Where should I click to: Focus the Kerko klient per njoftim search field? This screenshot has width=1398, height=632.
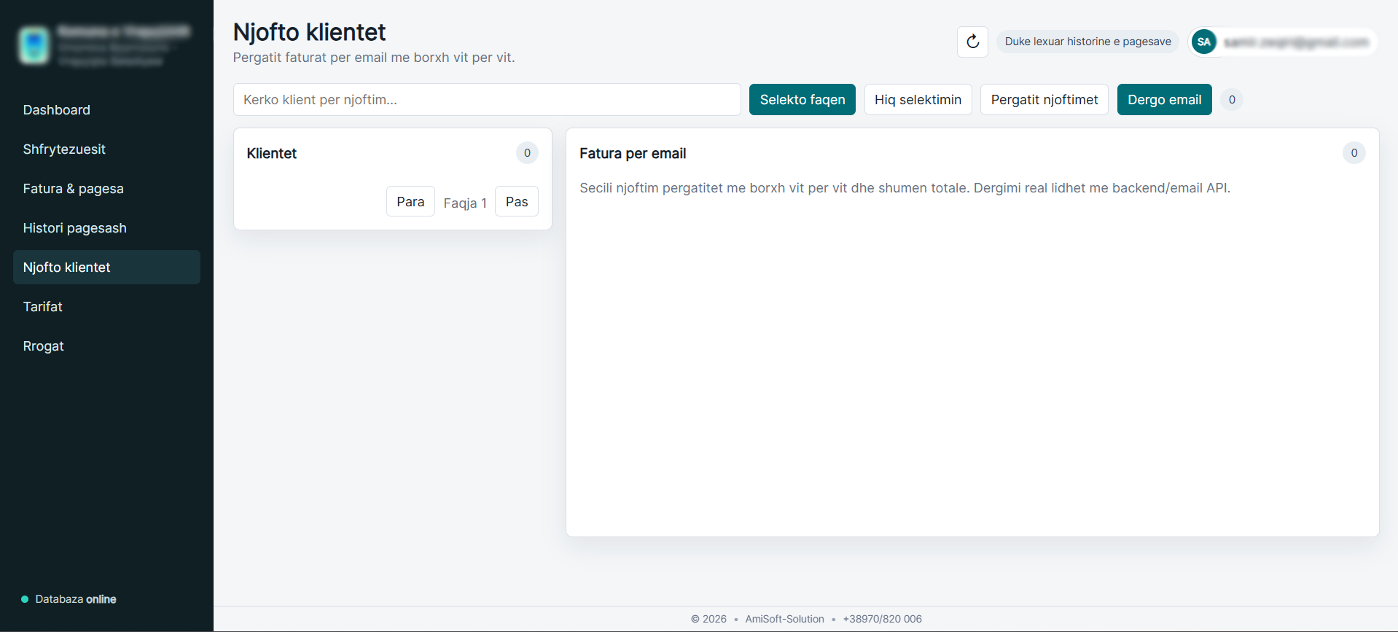click(x=487, y=100)
